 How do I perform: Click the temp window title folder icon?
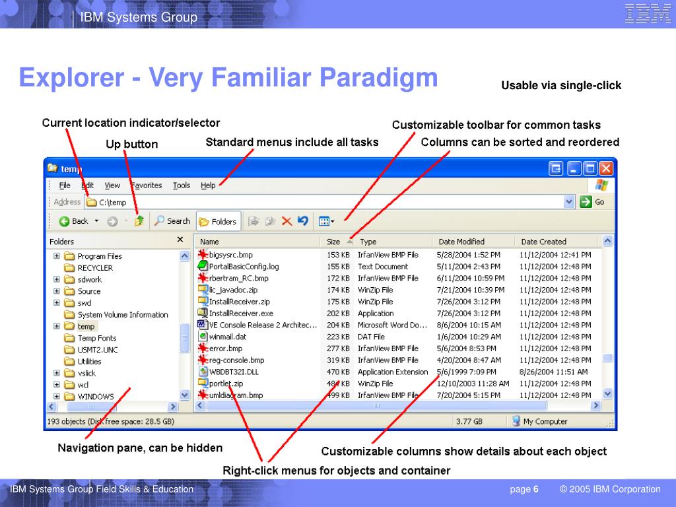point(53,168)
